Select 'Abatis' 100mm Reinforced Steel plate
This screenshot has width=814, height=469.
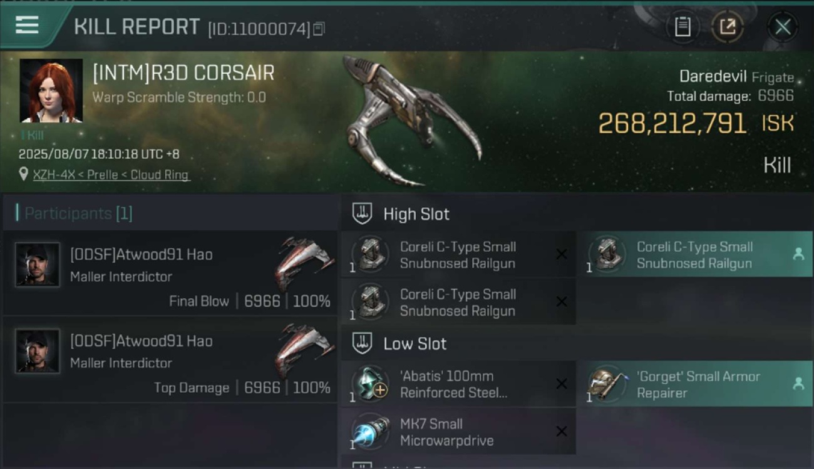click(x=458, y=384)
